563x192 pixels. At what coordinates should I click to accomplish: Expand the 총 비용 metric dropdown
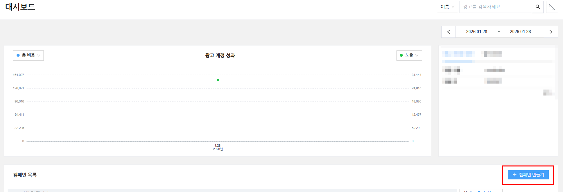(x=29, y=55)
